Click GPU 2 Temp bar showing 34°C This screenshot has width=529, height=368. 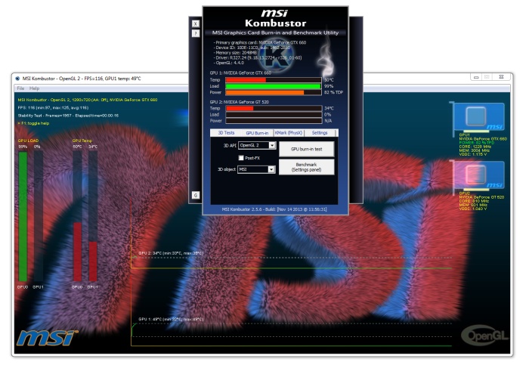(x=274, y=108)
